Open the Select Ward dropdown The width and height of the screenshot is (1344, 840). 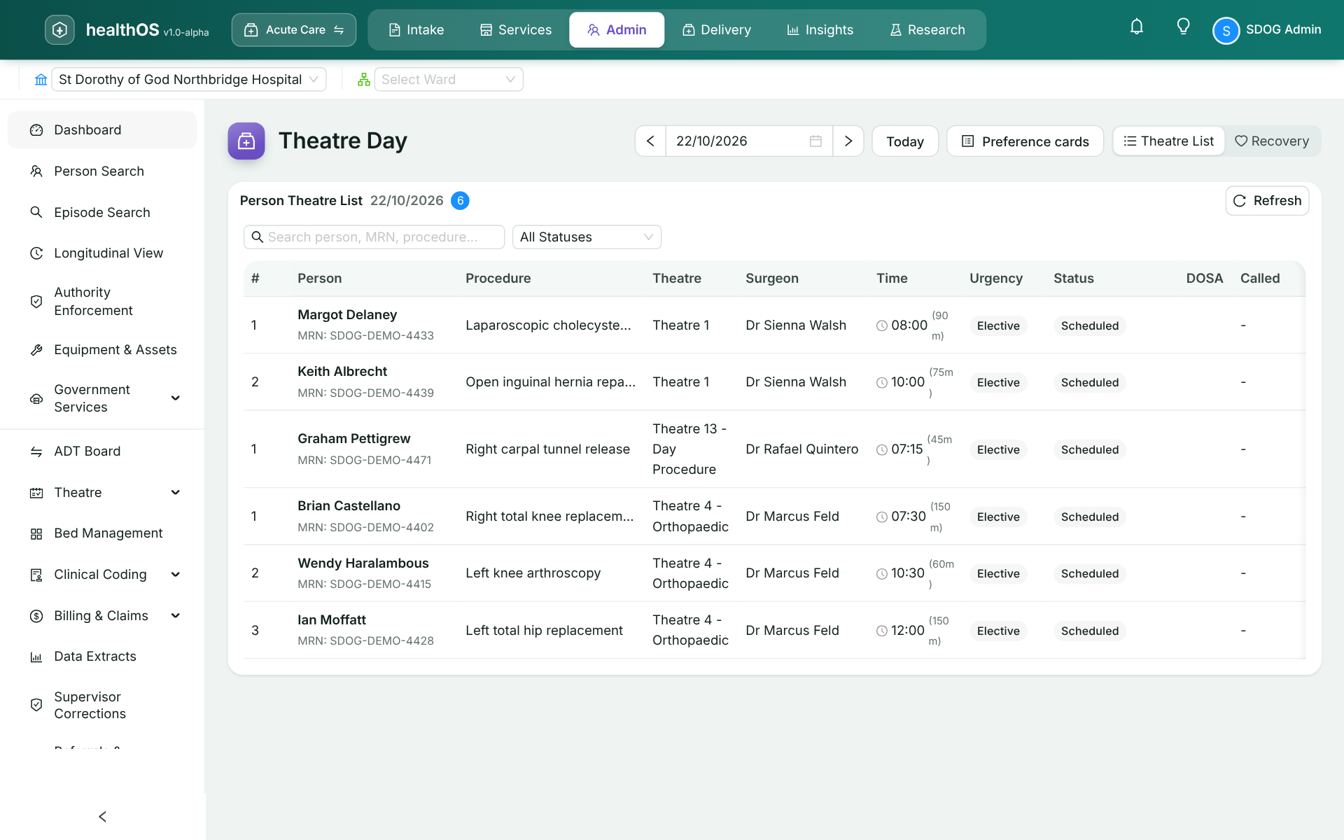(449, 80)
